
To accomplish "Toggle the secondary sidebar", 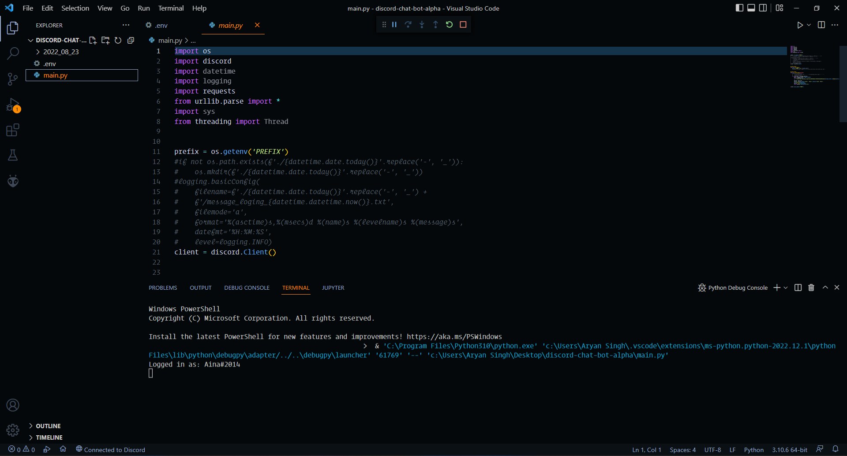I will pyautogui.click(x=763, y=7).
